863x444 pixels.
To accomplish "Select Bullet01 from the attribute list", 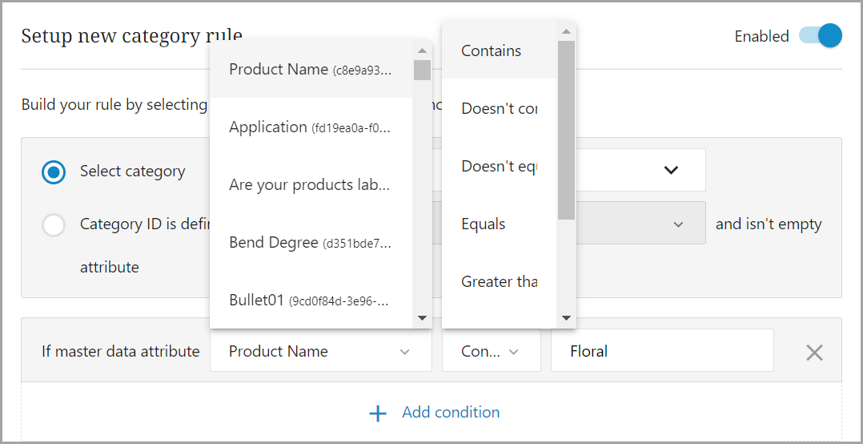I will tap(311, 301).
